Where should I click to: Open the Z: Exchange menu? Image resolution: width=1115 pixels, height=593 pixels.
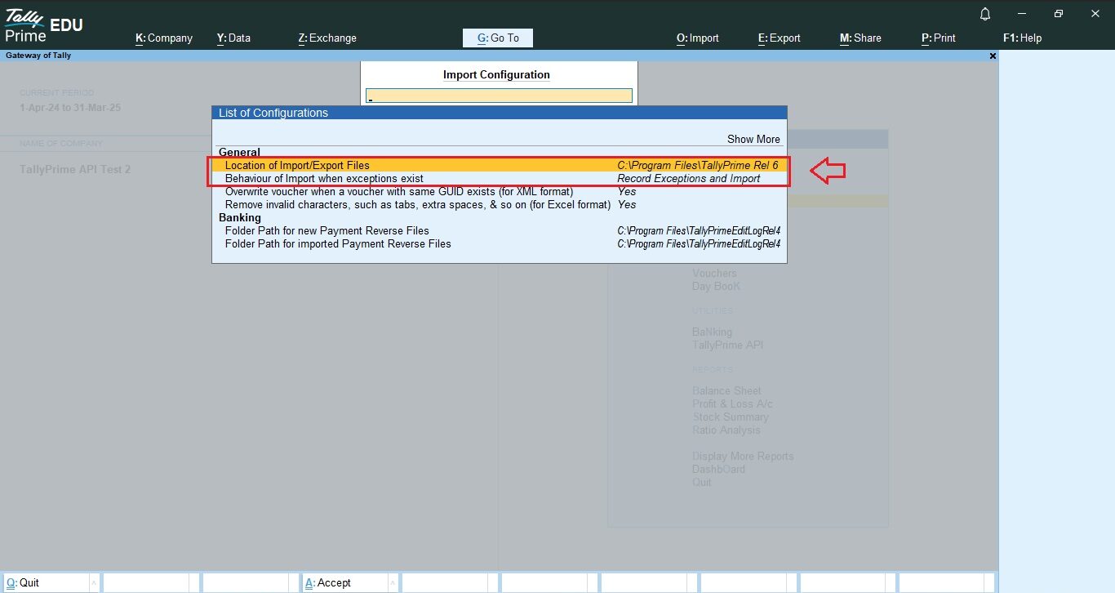coord(327,38)
